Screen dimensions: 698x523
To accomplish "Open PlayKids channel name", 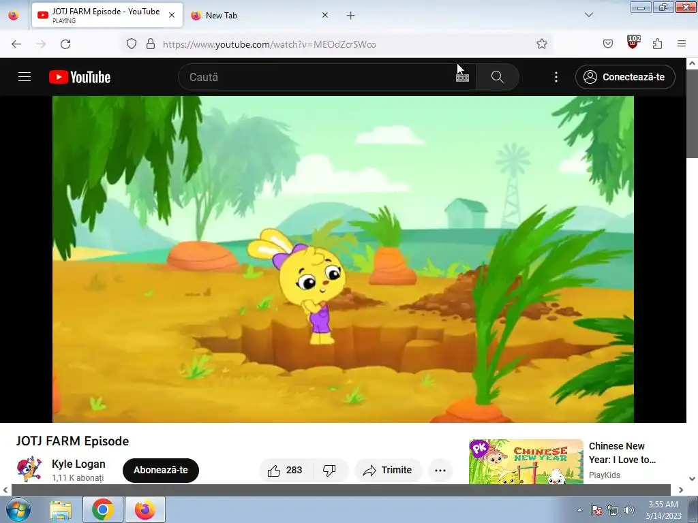I will [604, 475].
